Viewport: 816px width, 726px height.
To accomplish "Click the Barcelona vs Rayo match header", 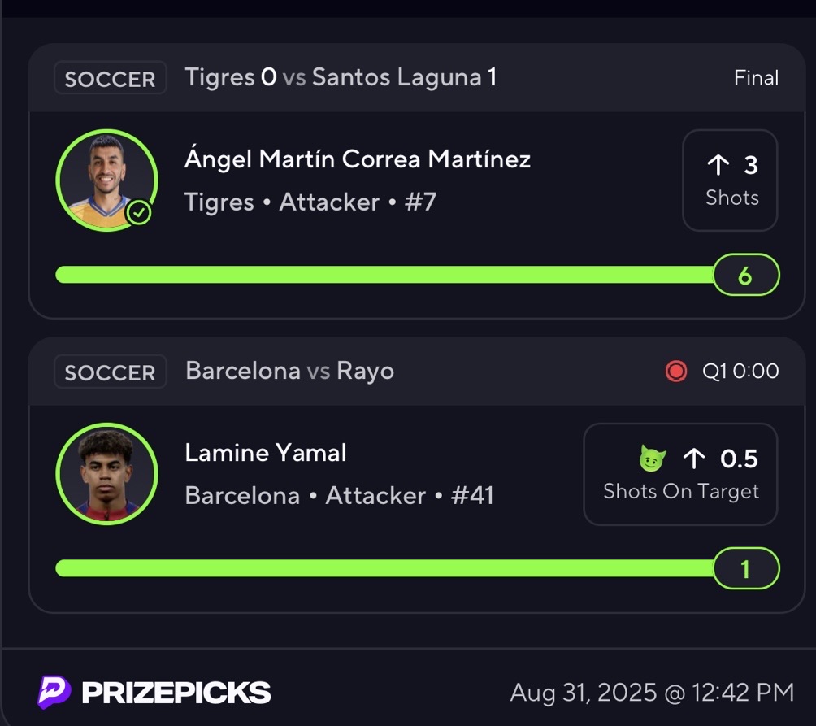I will pyautogui.click(x=289, y=372).
